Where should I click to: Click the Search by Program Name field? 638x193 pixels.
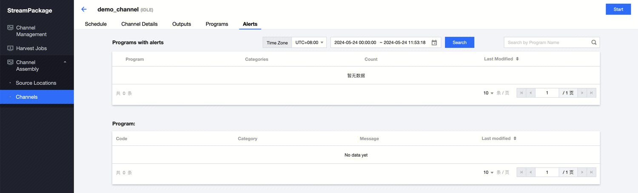coord(547,42)
